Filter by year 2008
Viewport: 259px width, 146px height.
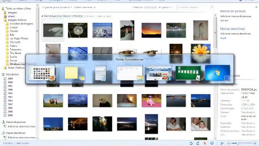pos(10,82)
